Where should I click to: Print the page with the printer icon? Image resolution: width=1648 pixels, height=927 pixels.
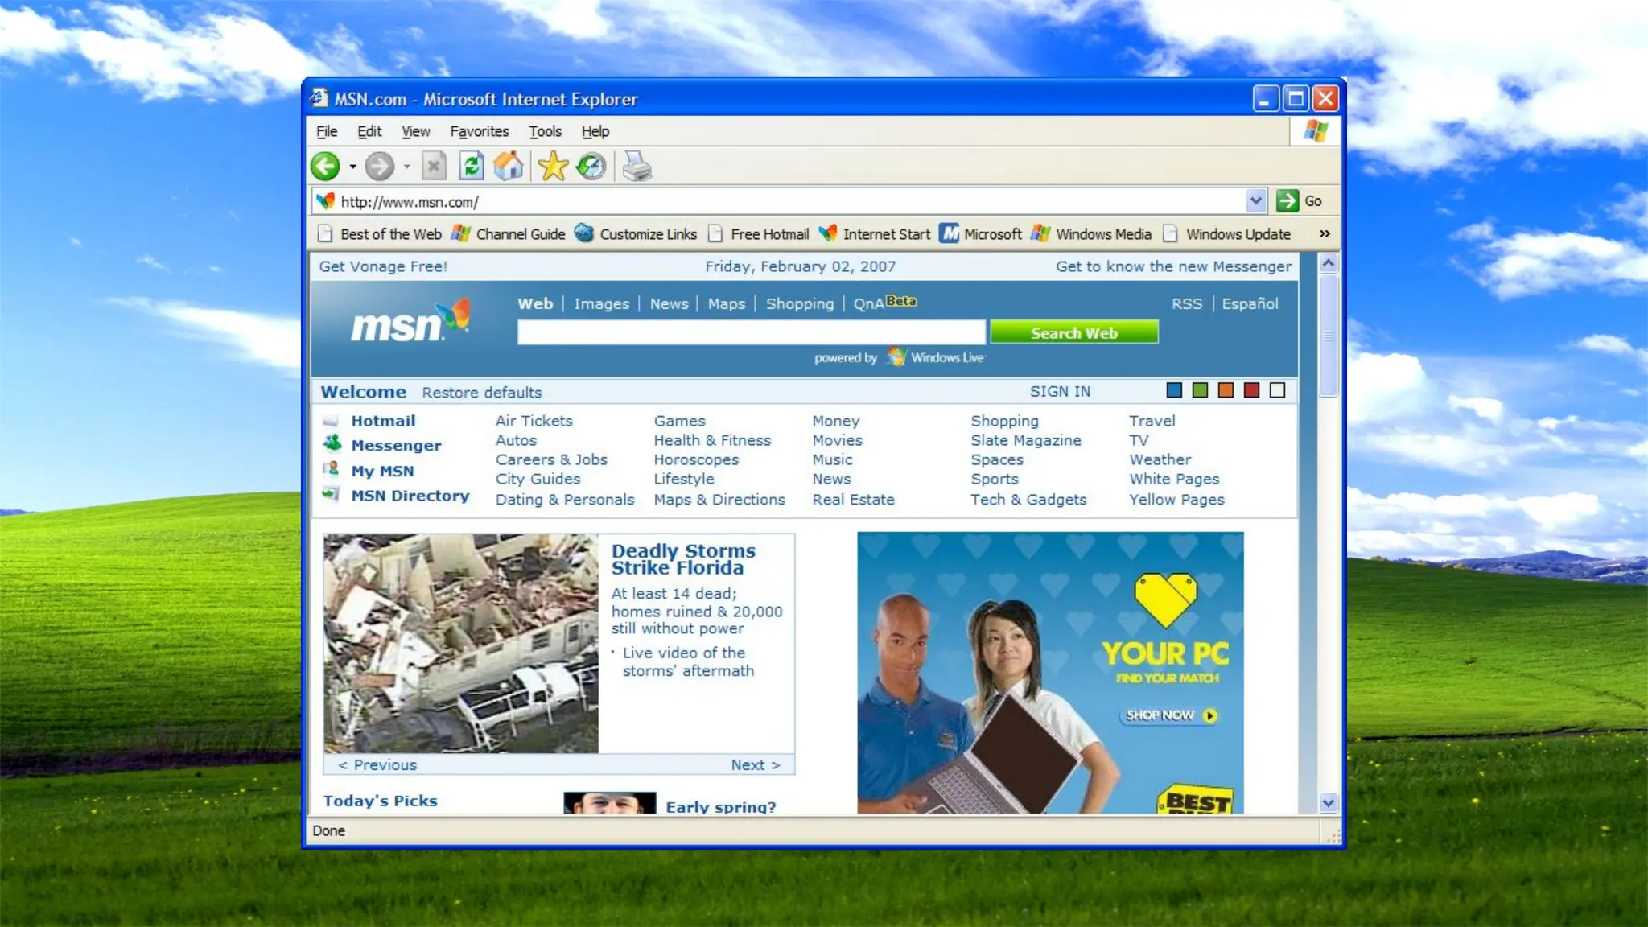click(637, 167)
